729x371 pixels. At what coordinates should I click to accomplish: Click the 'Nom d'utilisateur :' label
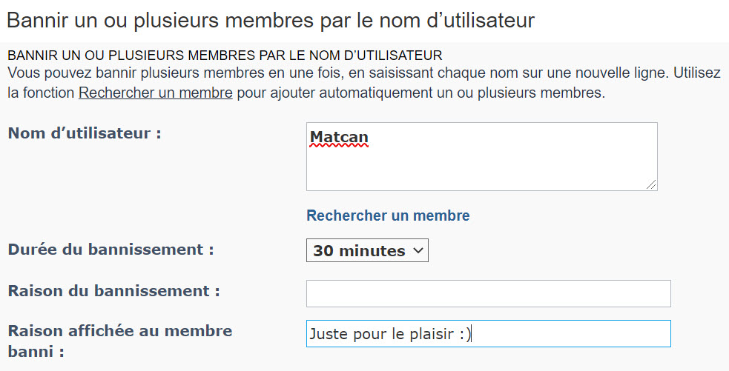(x=84, y=133)
